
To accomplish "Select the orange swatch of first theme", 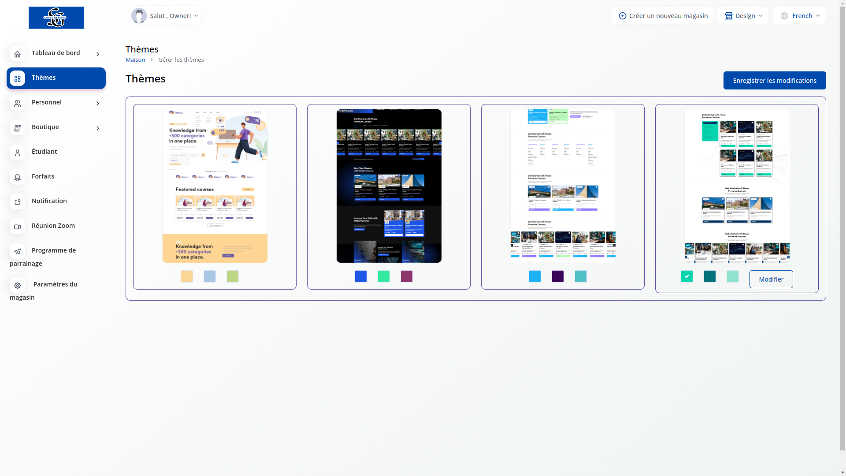I will pyautogui.click(x=186, y=276).
